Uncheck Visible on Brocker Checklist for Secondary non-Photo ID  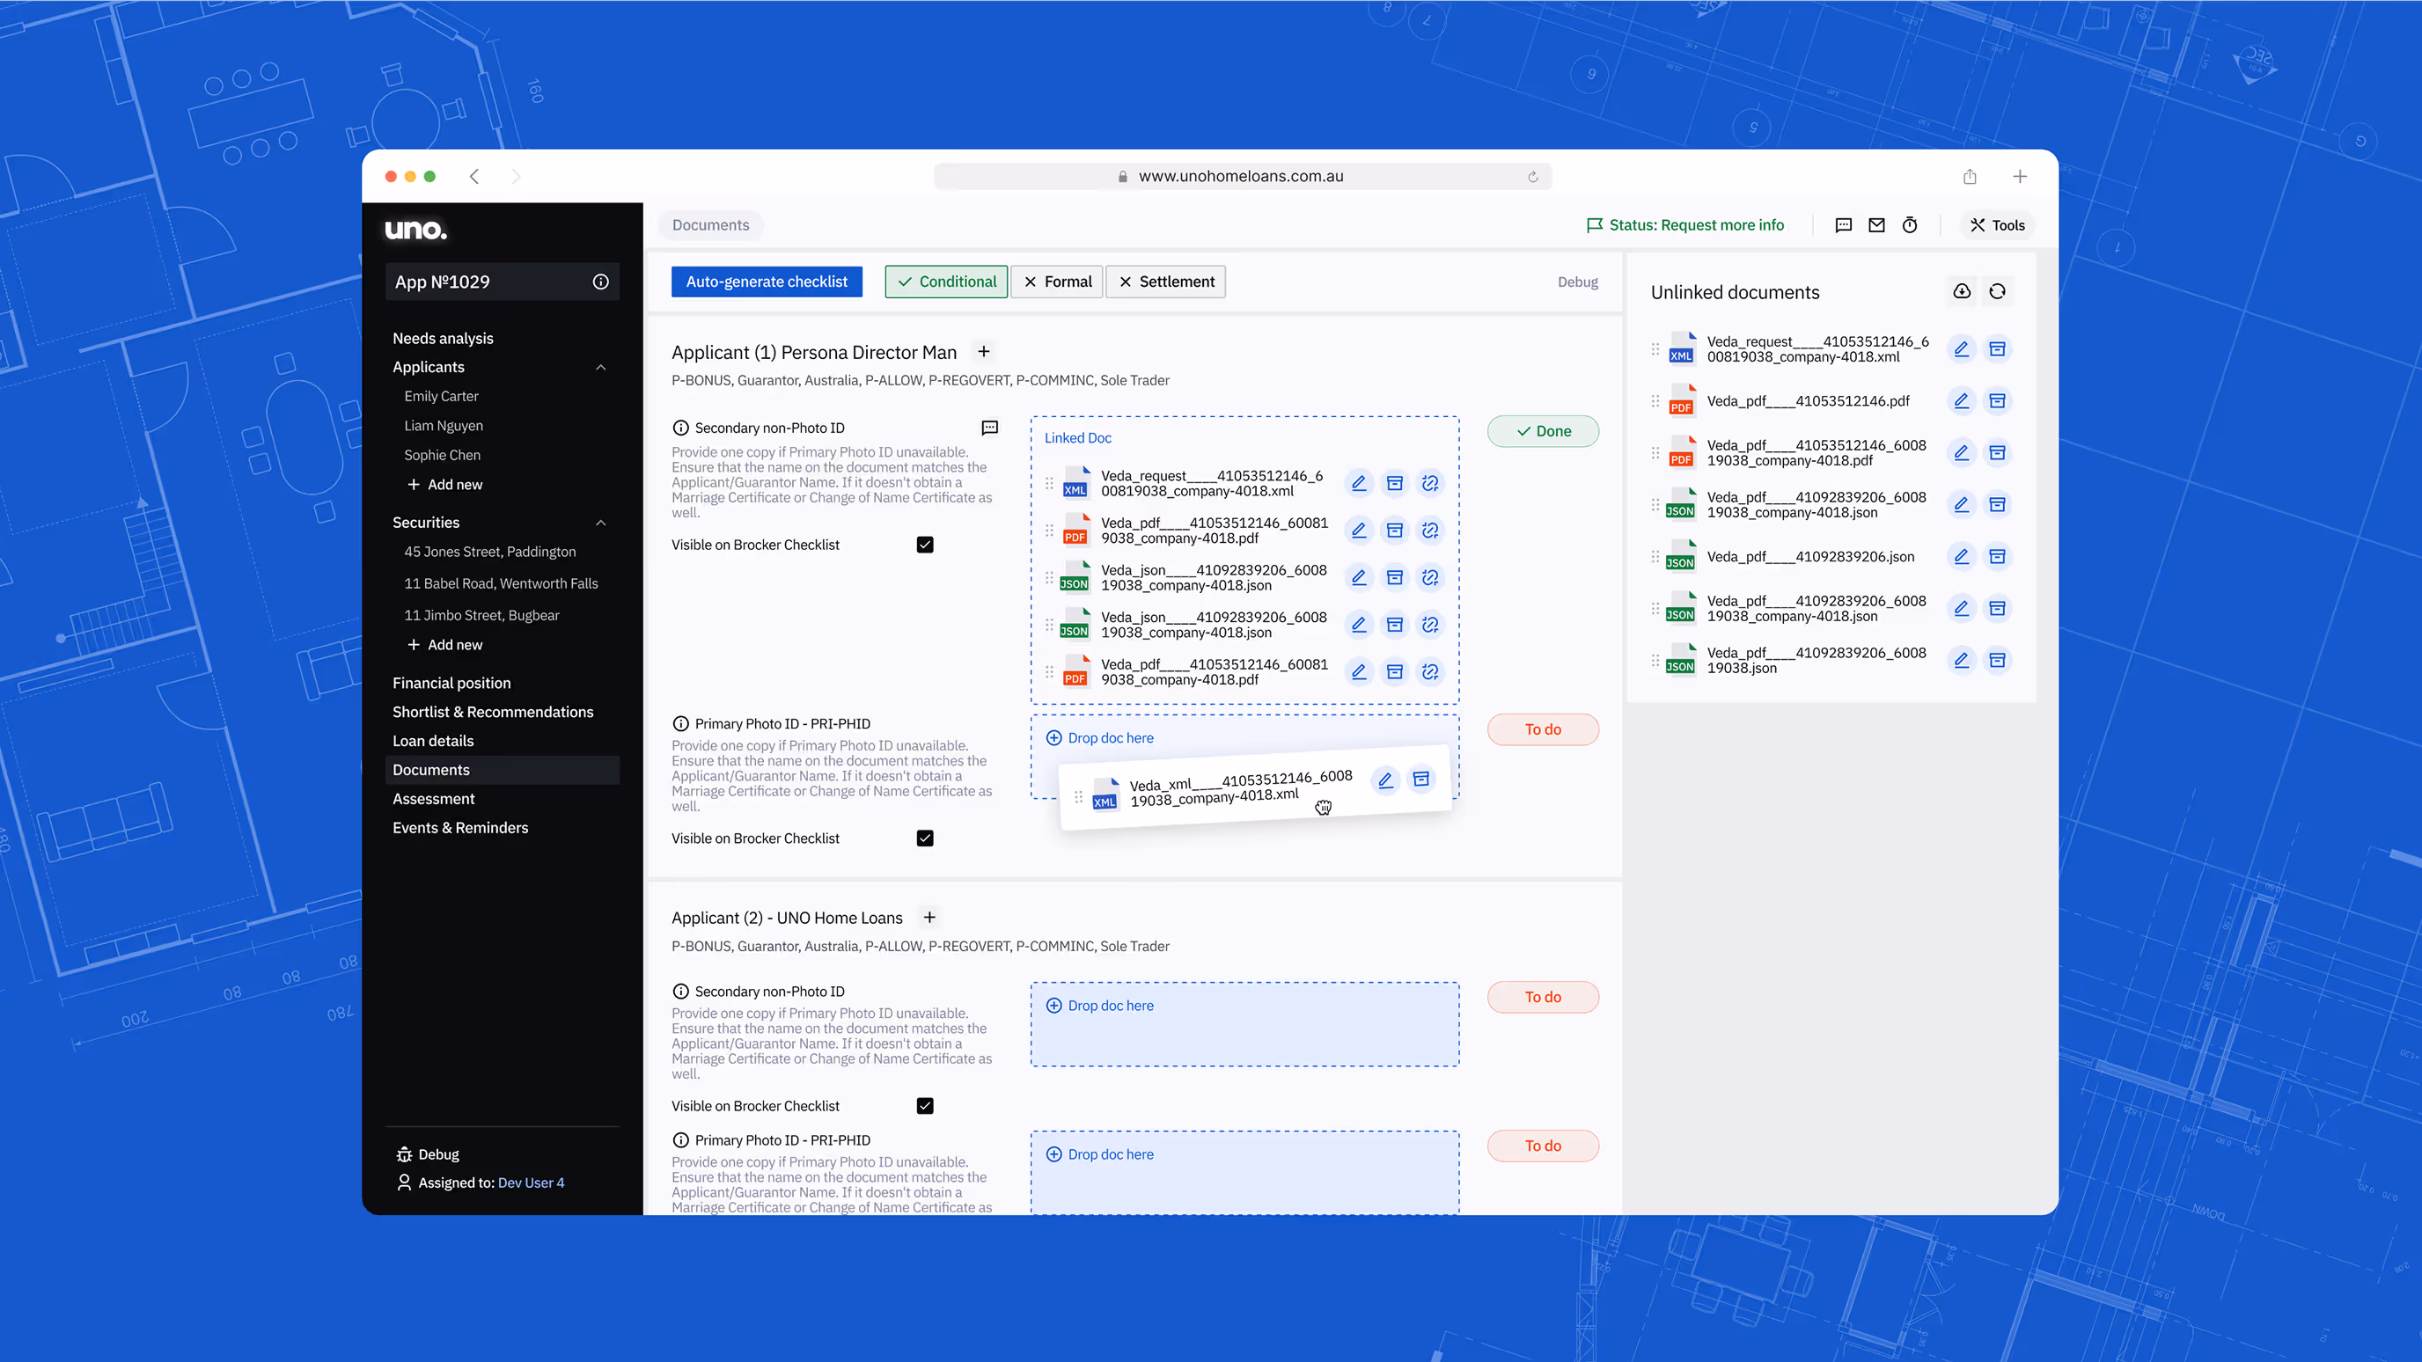(925, 546)
